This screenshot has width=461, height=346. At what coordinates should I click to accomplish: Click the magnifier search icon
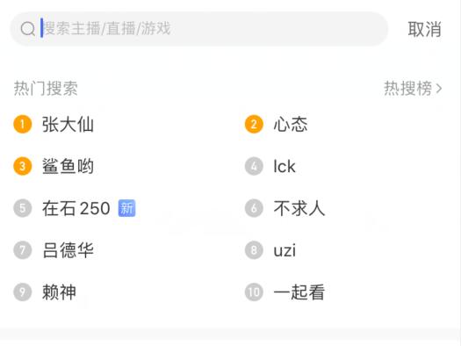point(27,29)
